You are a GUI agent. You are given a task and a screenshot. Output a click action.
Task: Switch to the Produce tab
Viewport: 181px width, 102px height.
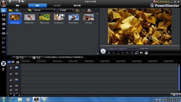click(57, 6)
